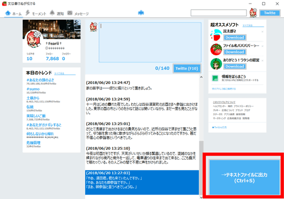Click the timeline scroll down arrow

click(201, 197)
